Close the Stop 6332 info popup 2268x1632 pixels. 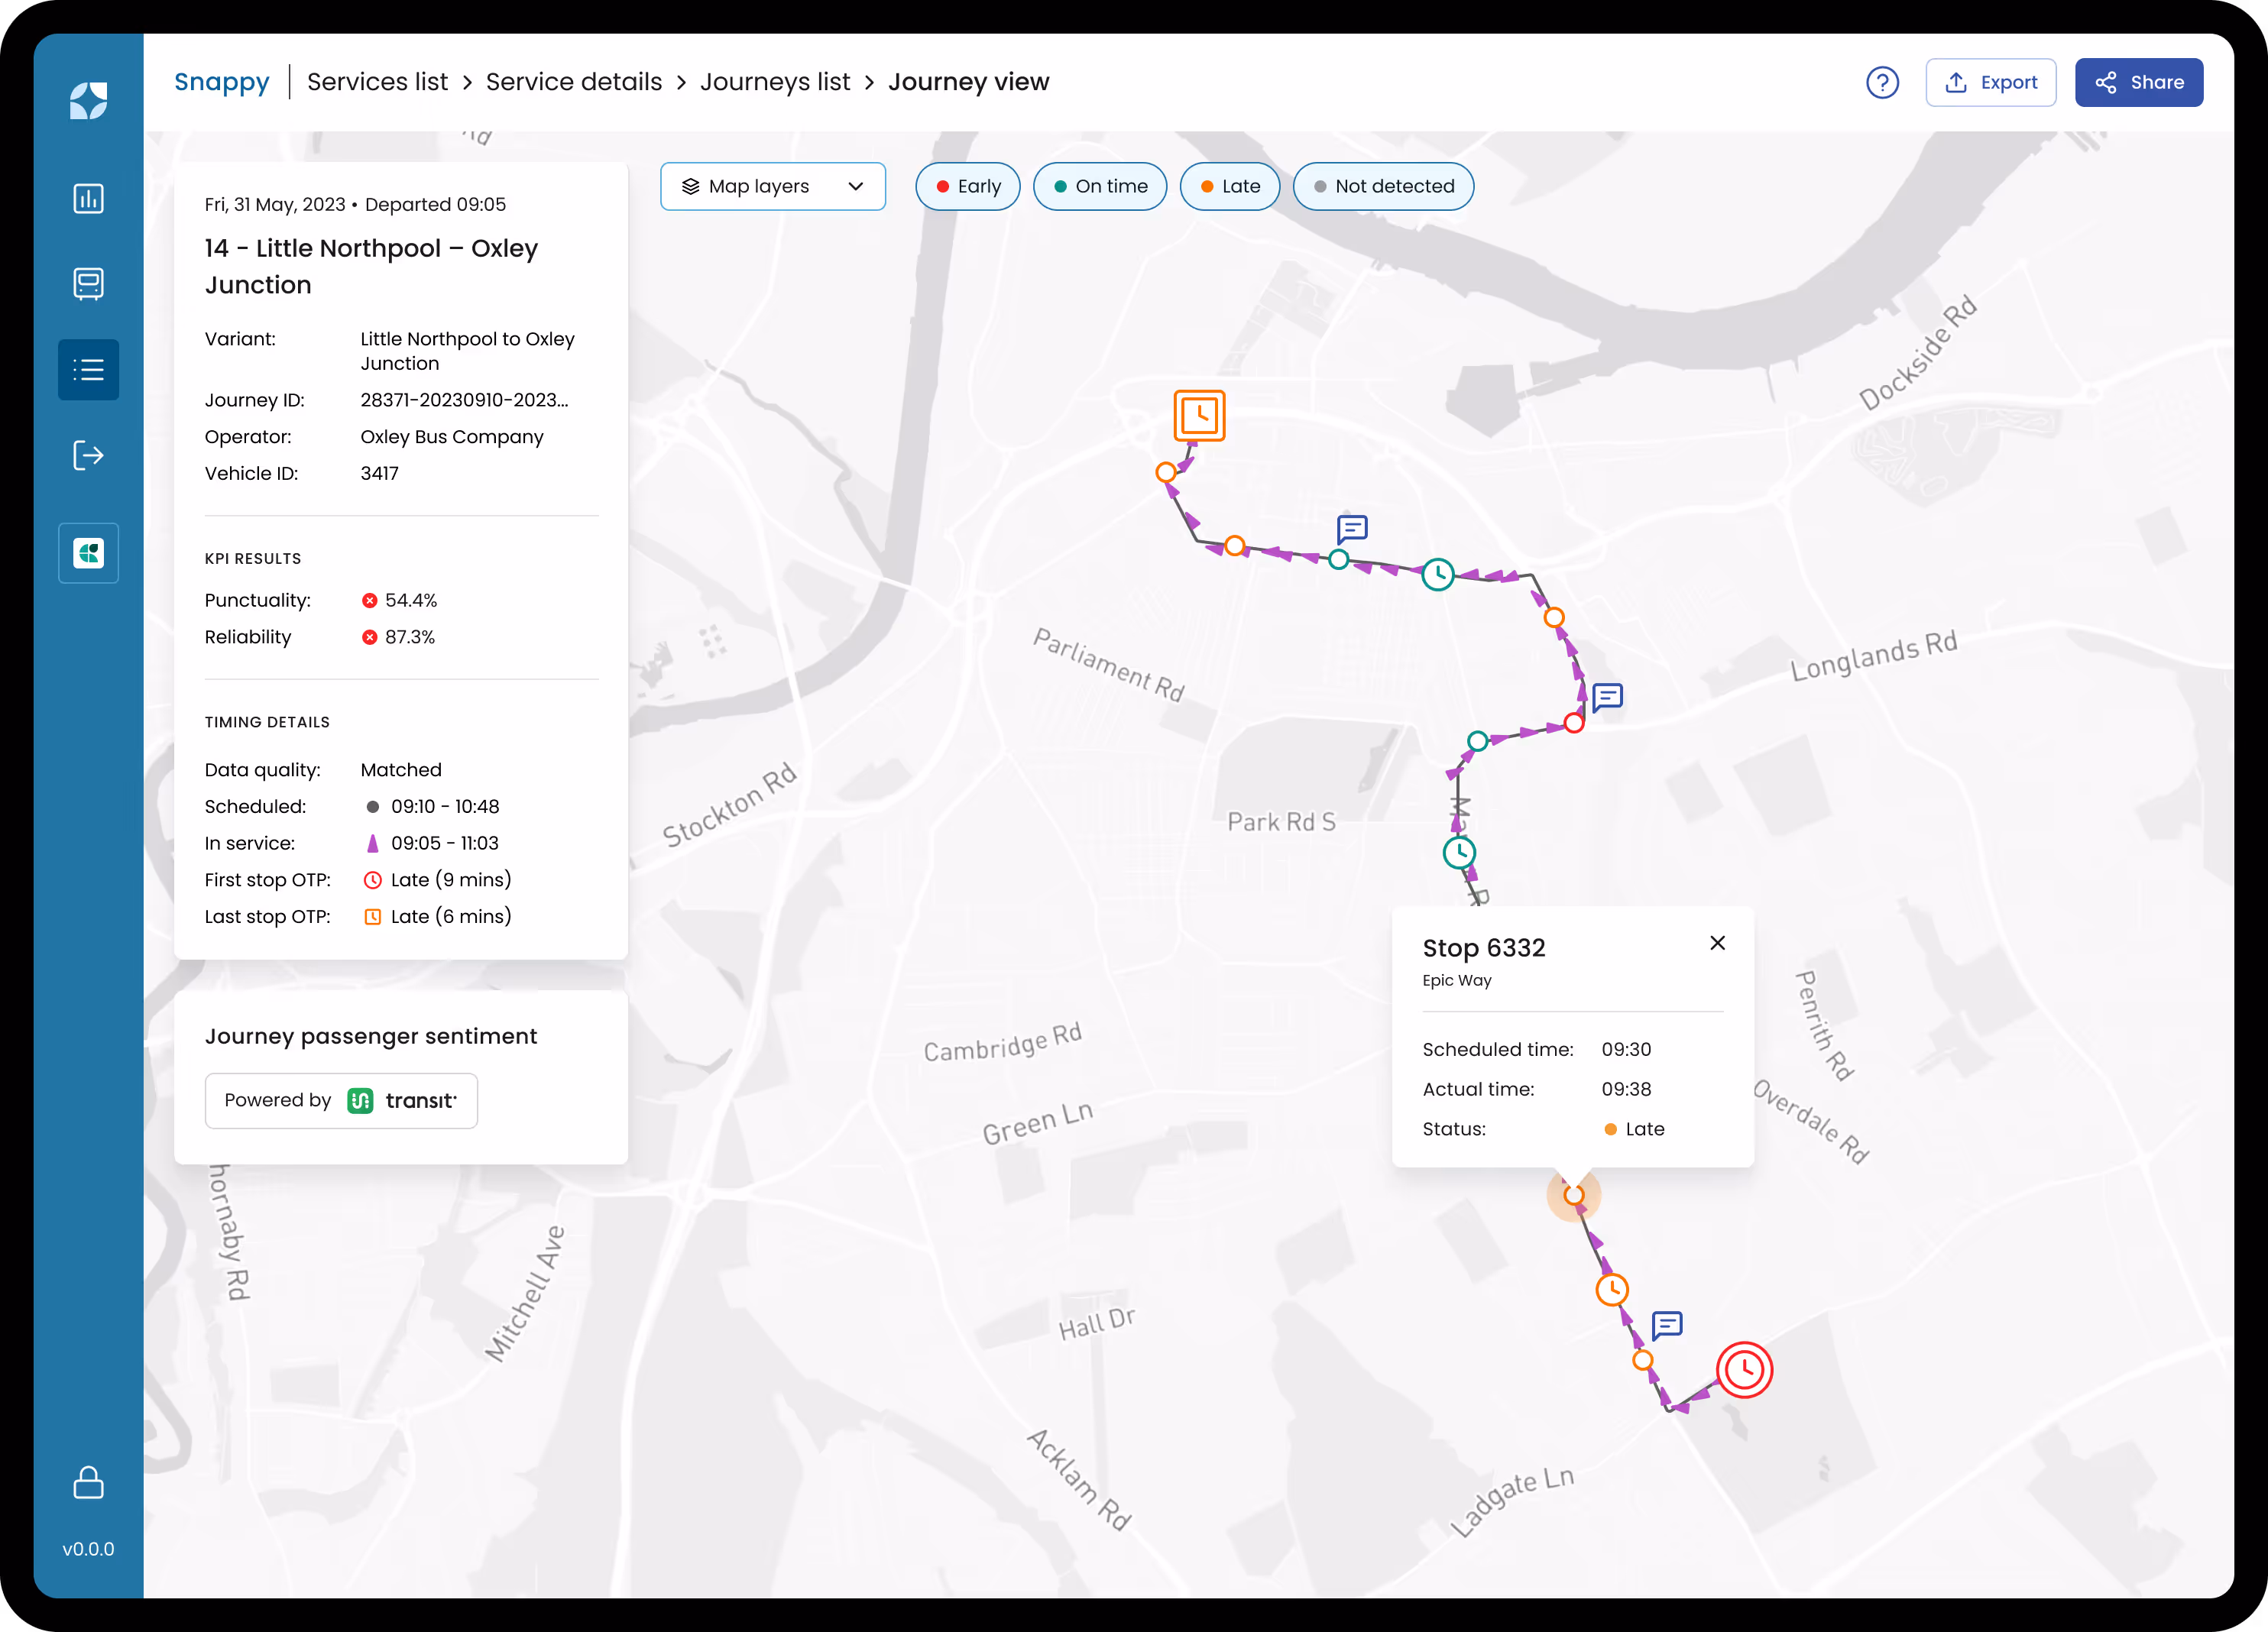click(x=1718, y=943)
